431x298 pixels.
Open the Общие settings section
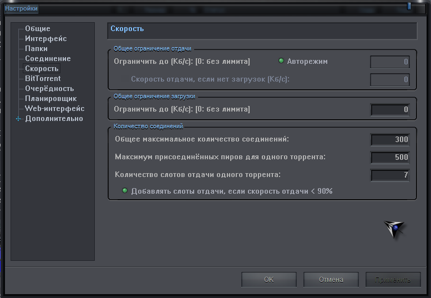coord(38,29)
